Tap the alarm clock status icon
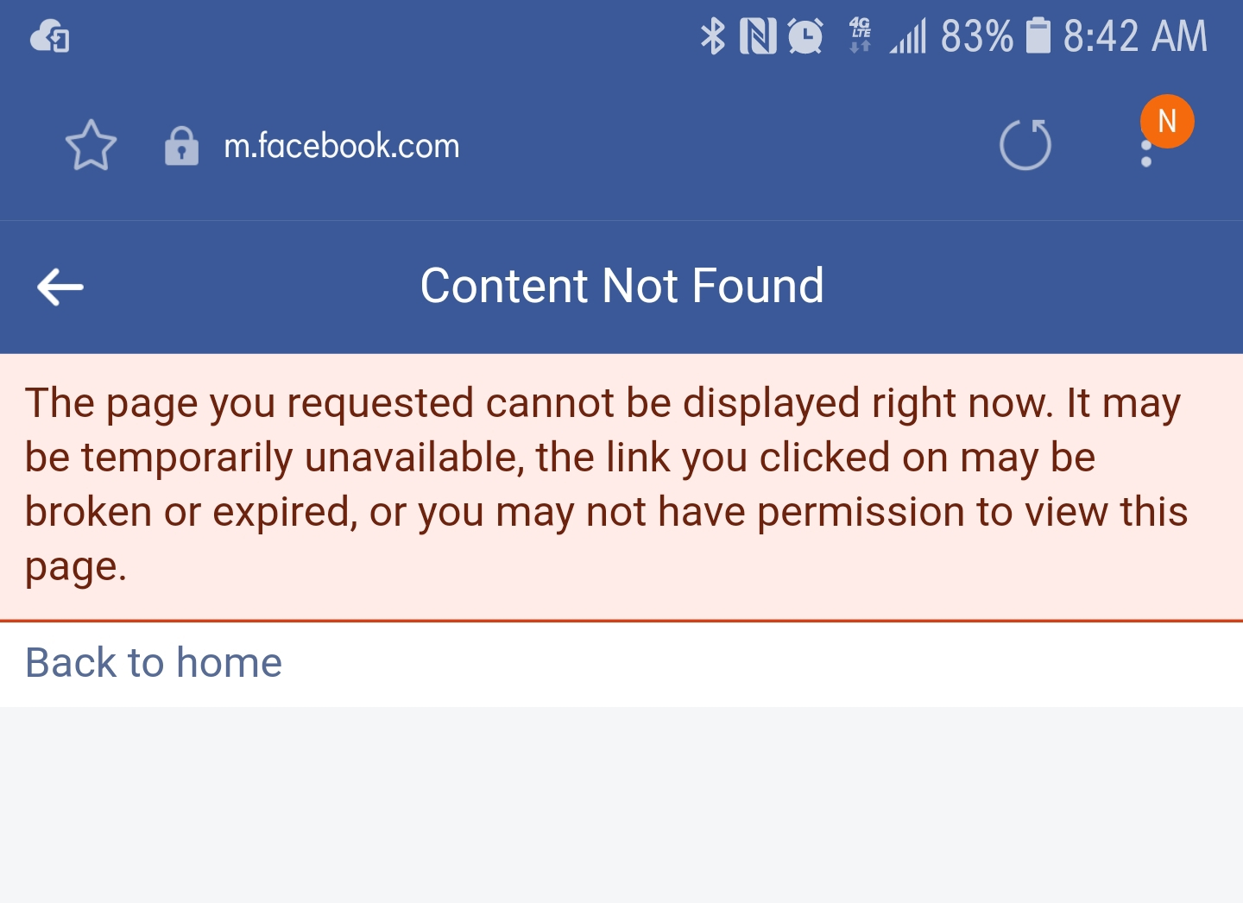Screen dimensions: 1243x903 805,36
